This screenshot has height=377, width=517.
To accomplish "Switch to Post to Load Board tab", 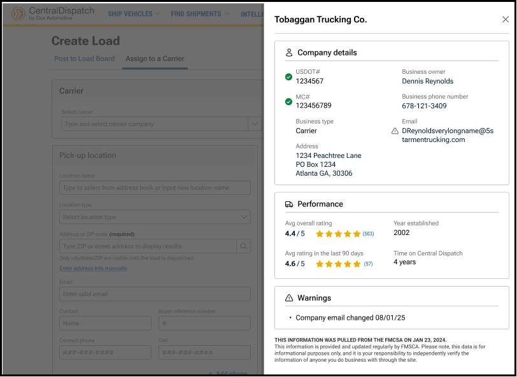I will pos(85,59).
